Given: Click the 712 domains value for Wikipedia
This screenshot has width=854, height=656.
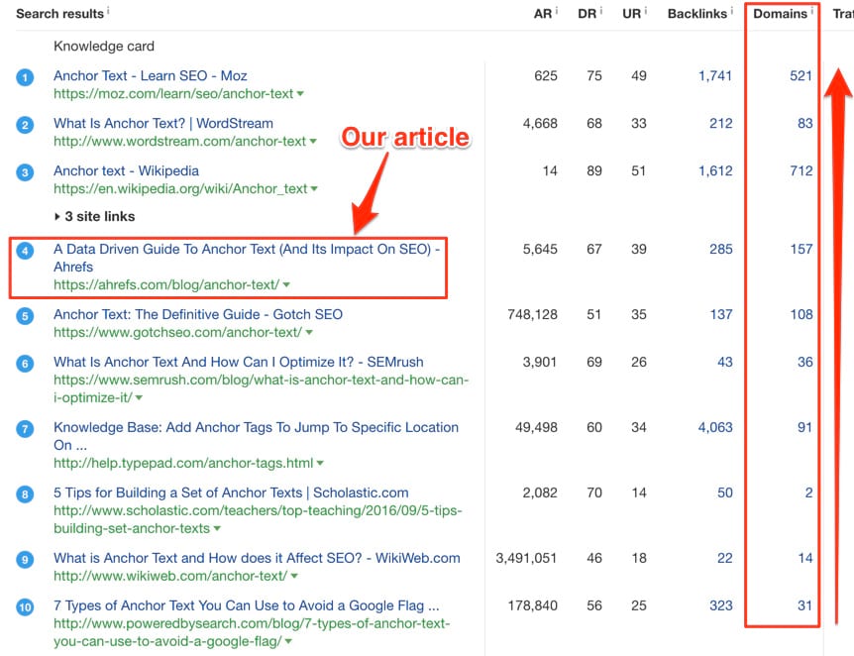Looking at the screenshot, I should pyautogui.click(x=801, y=170).
